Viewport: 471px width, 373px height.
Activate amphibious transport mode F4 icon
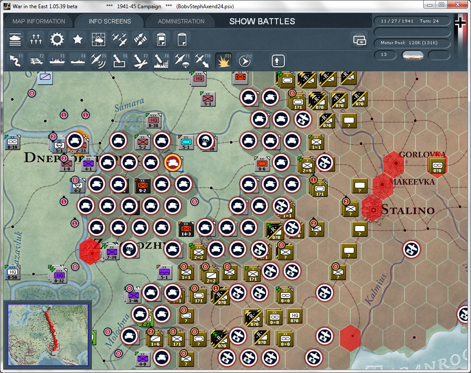[78, 61]
